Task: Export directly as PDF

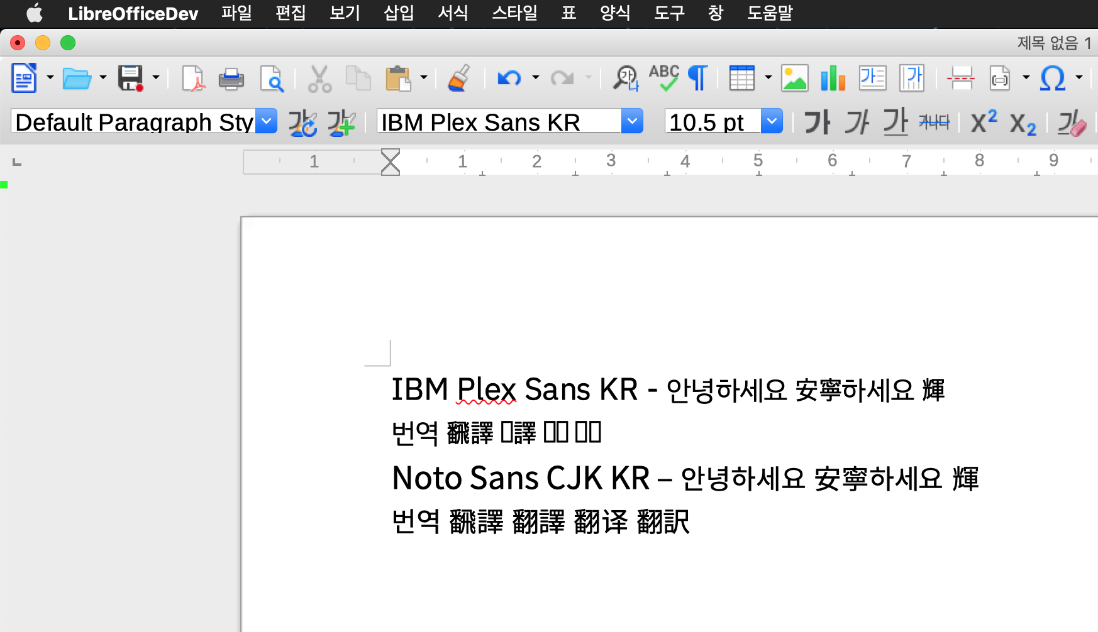Action: click(x=193, y=79)
